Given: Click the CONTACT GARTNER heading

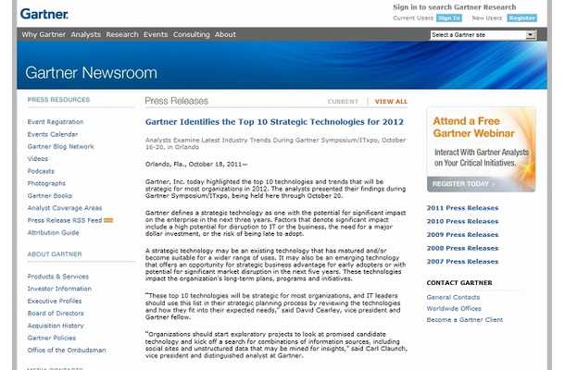Looking at the screenshot, I should point(459,283).
